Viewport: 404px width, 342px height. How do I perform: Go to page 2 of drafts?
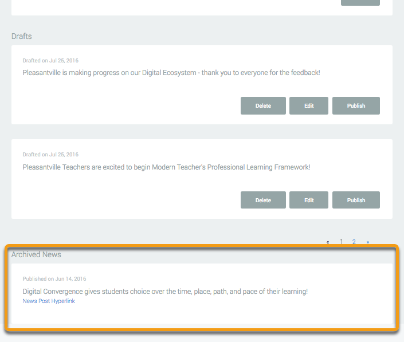(354, 242)
